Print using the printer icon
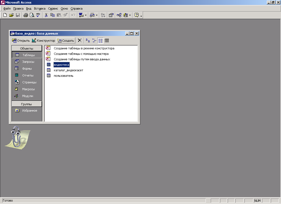Image resolution: width=281 pixels, height=204 pixels. coord(26,15)
